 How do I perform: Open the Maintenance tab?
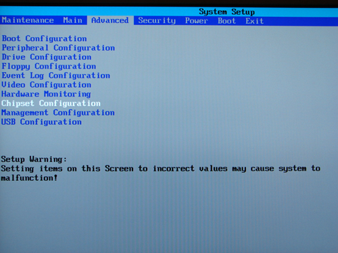click(x=28, y=20)
